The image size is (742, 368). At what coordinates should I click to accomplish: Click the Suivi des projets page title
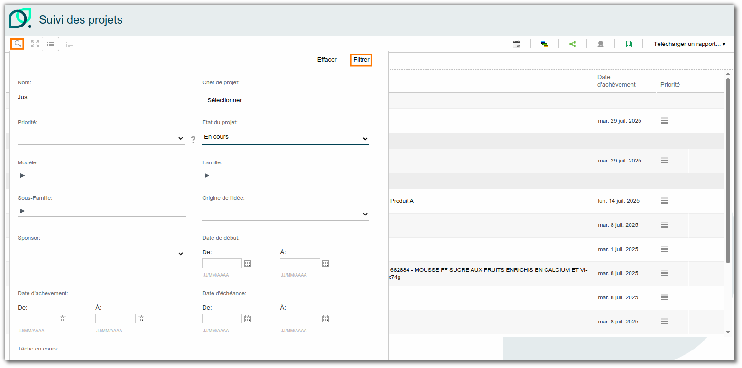(x=81, y=19)
